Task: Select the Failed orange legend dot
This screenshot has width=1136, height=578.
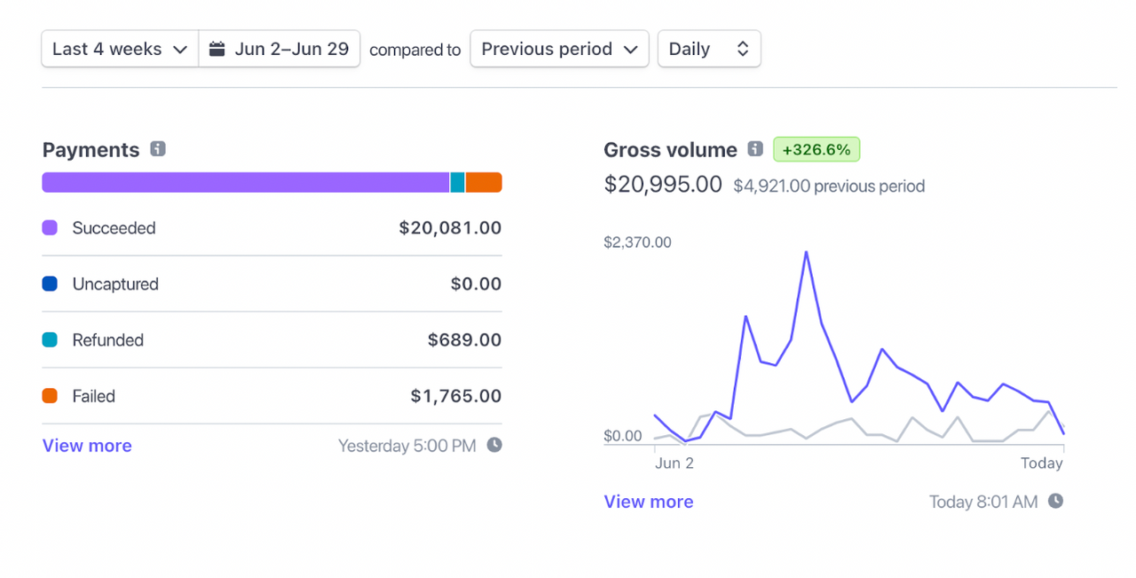Action: pos(49,396)
